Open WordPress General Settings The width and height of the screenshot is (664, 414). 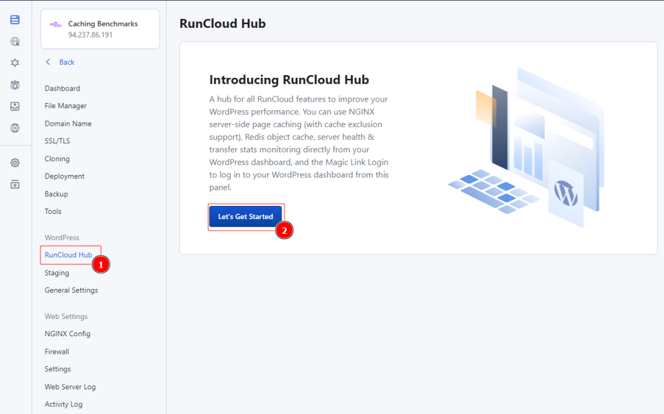coord(71,290)
